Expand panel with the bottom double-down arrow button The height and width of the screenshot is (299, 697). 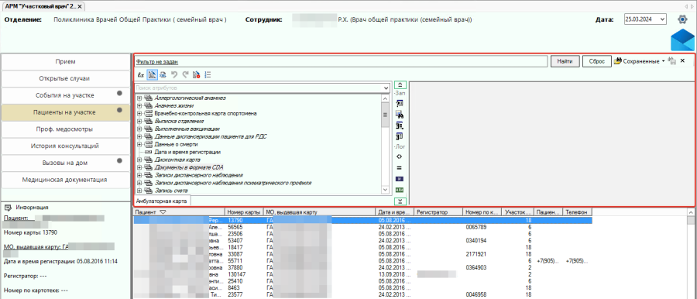pos(400,201)
